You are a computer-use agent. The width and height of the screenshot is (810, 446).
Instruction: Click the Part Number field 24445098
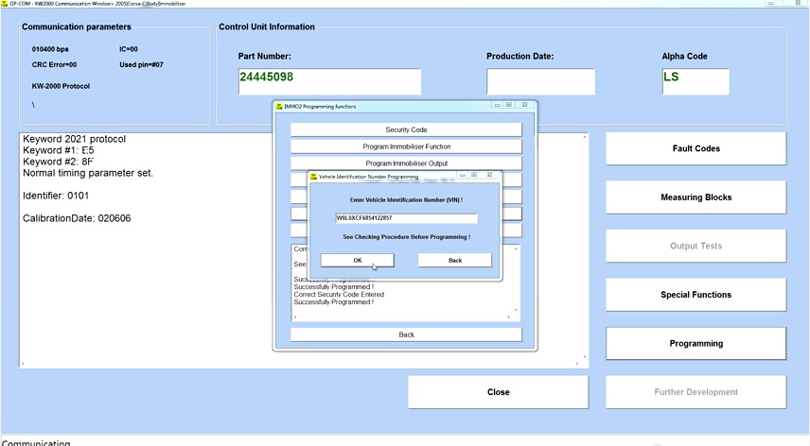(329, 81)
